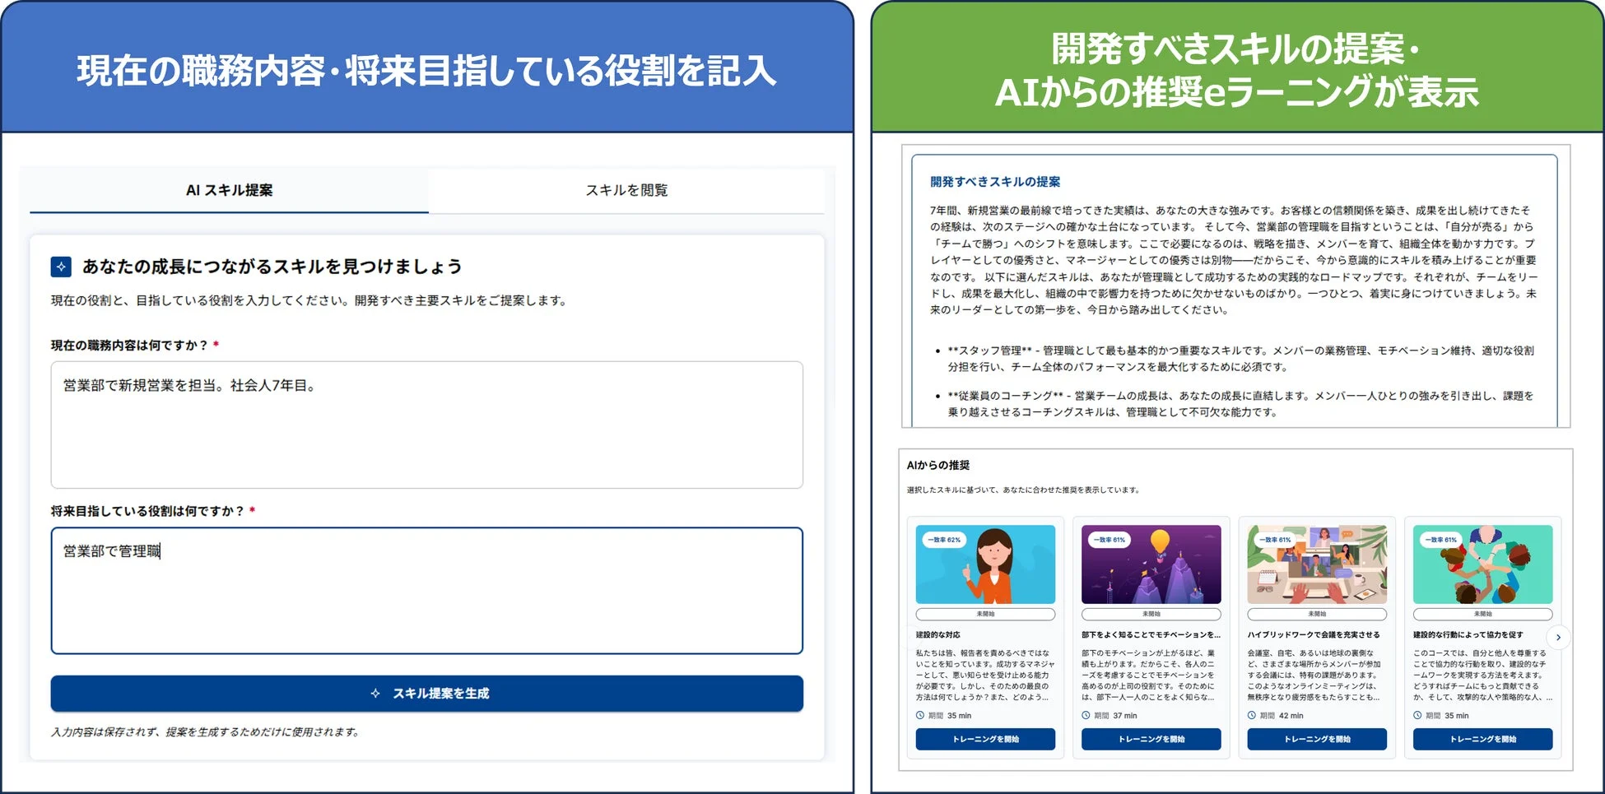This screenshot has height=794, width=1605.
Task: Click the clock icon beside 37 min duration
Action: [1086, 716]
